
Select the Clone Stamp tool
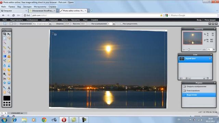coord(9,56)
